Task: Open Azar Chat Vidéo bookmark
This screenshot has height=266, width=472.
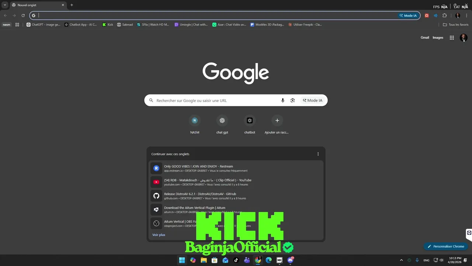Action: 229,25
